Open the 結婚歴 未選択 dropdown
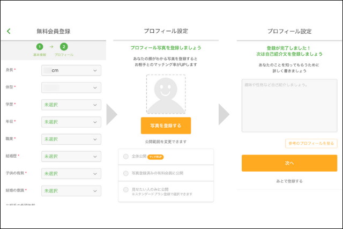Viewport: 343px width, 229px height. pyautogui.click(x=71, y=156)
